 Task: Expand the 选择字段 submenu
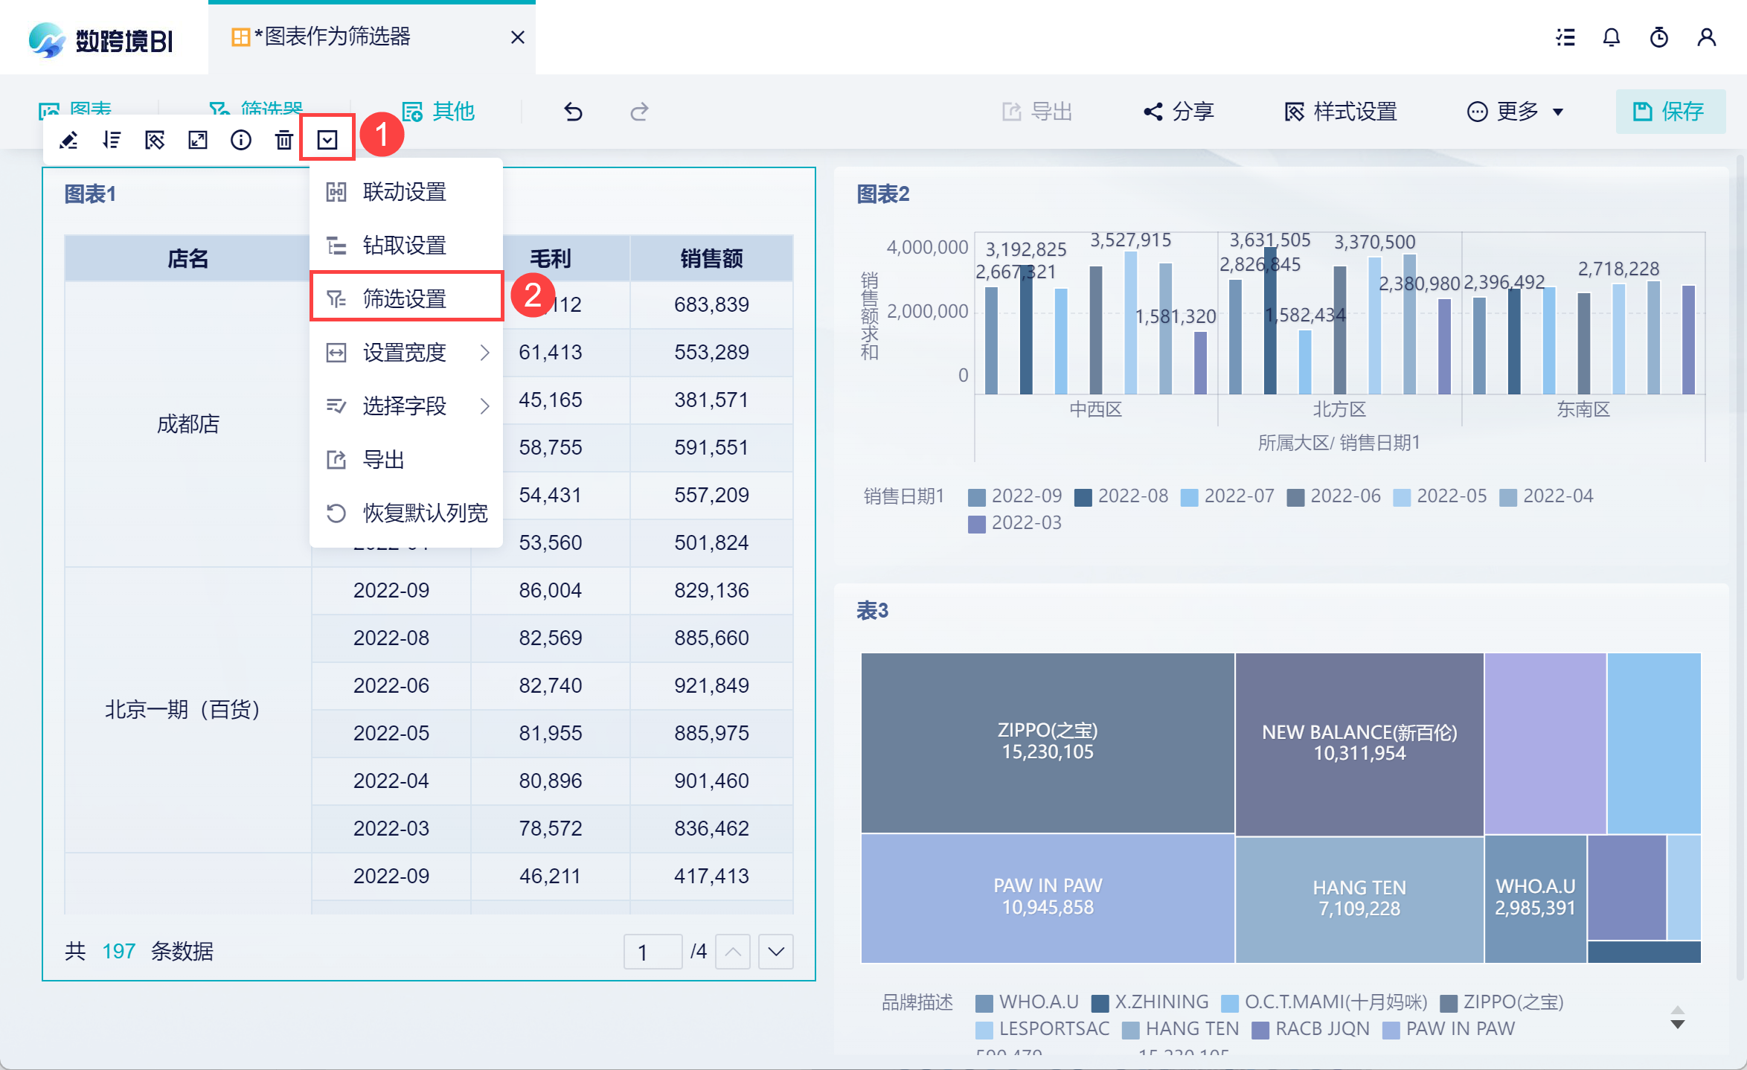coord(406,406)
